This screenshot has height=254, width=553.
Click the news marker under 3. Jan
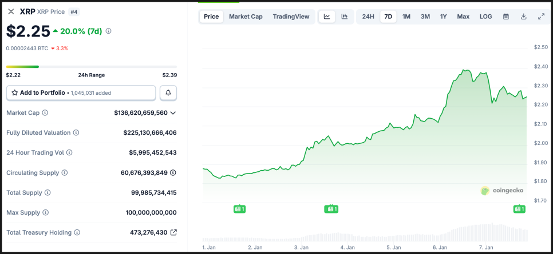[331, 209]
